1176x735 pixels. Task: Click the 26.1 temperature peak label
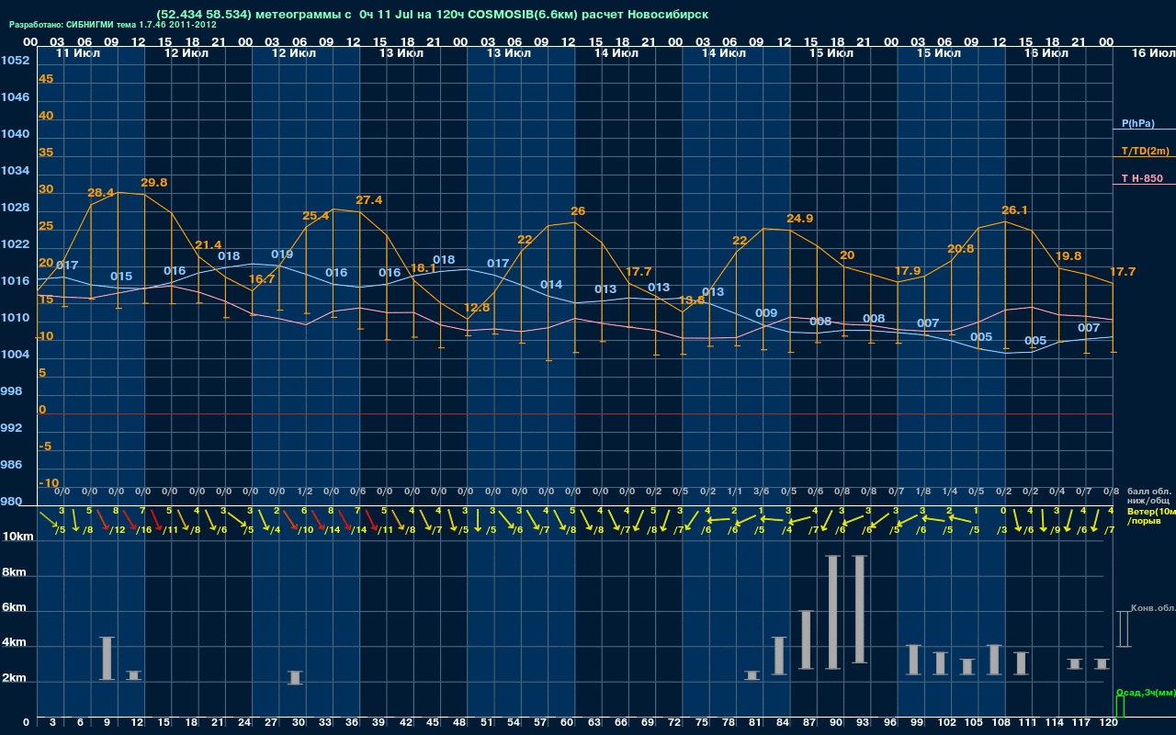pyautogui.click(x=1013, y=210)
